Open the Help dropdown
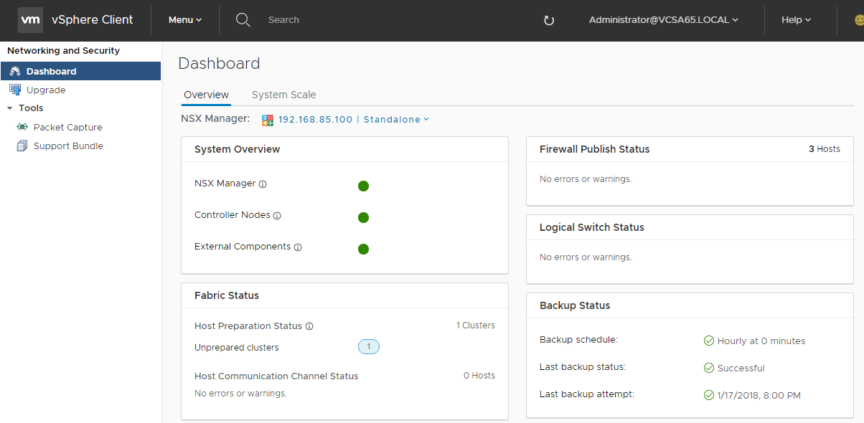Viewport: 864px width, 423px height. pos(796,20)
